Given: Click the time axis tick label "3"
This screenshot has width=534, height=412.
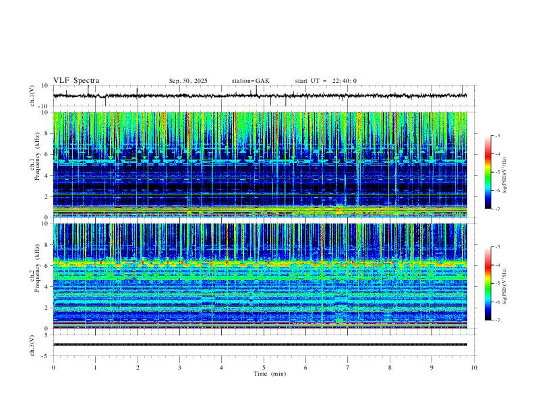Looking at the screenshot, I should (179, 368).
